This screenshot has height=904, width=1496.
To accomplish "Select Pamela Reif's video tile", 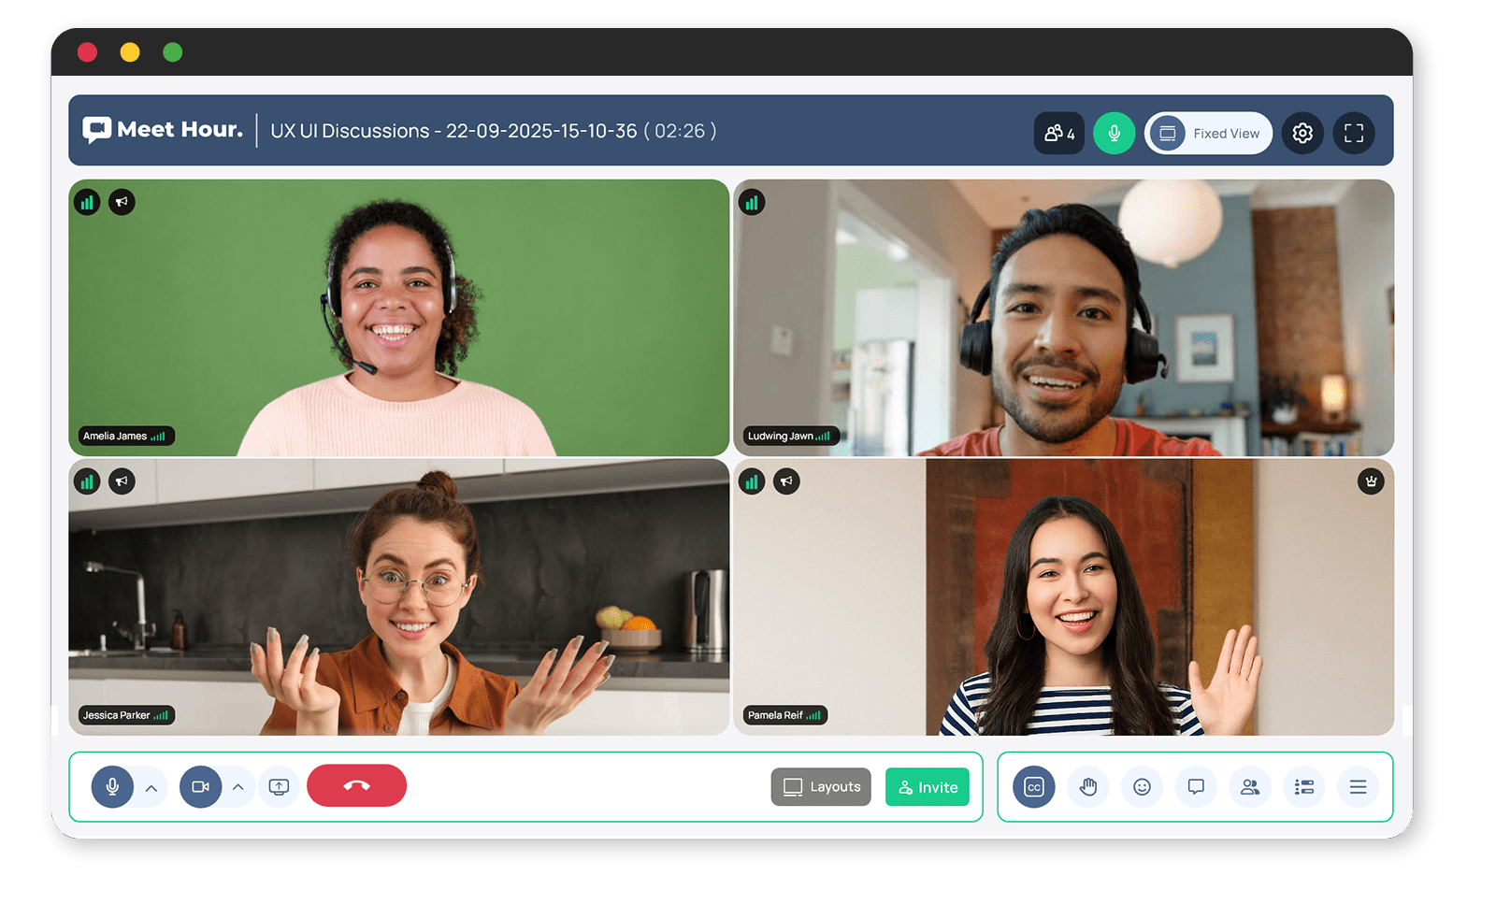I will (x=1063, y=597).
